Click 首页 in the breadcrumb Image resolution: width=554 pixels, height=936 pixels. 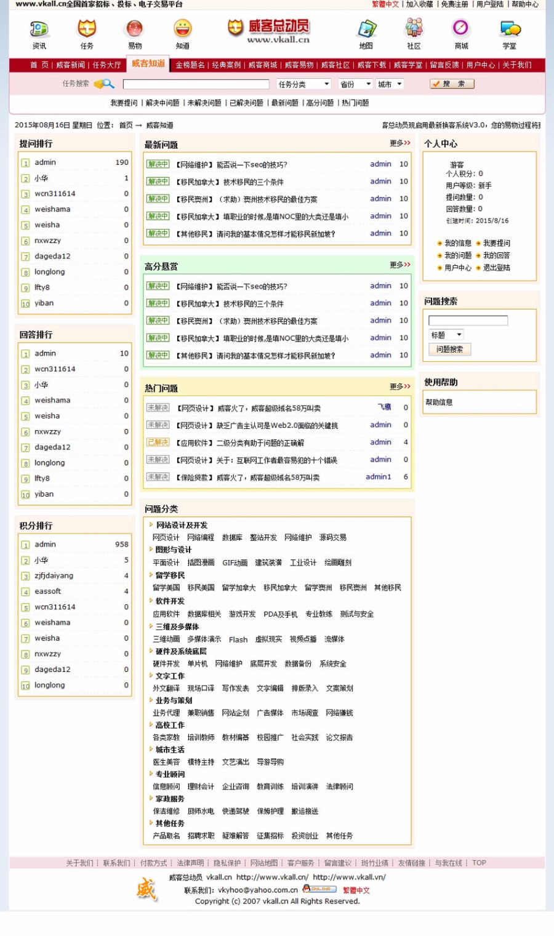pos(126,126)
